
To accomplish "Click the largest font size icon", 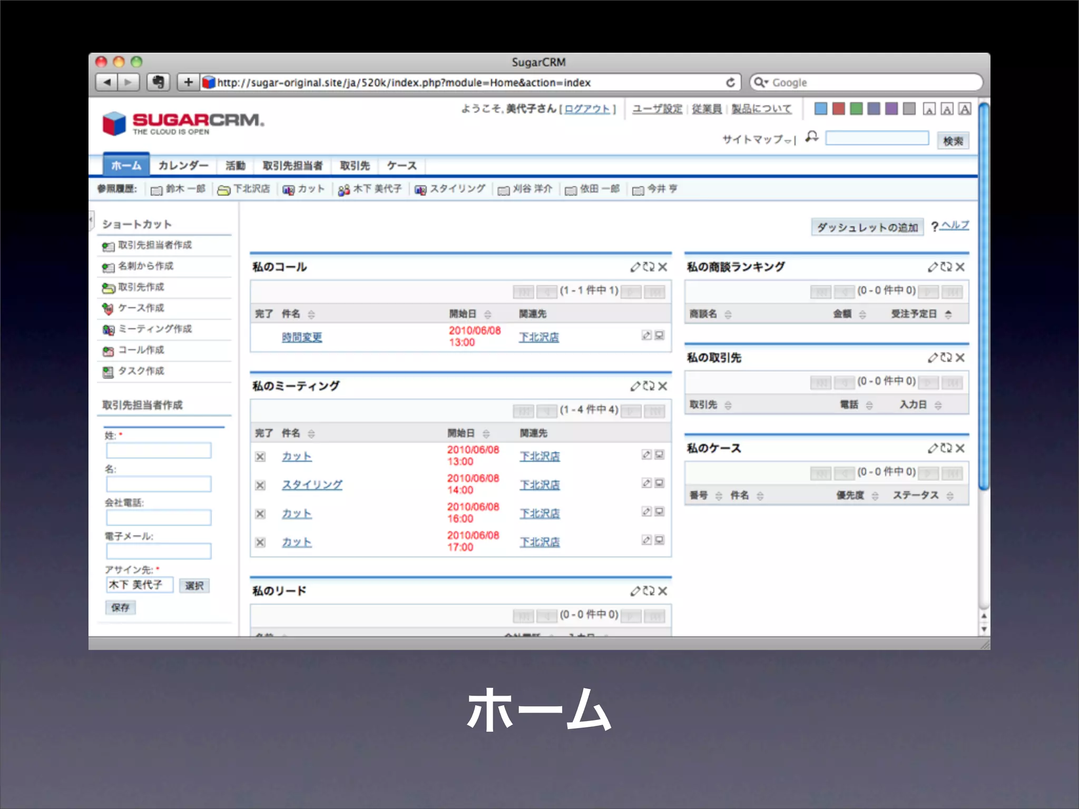I will 965,109.
